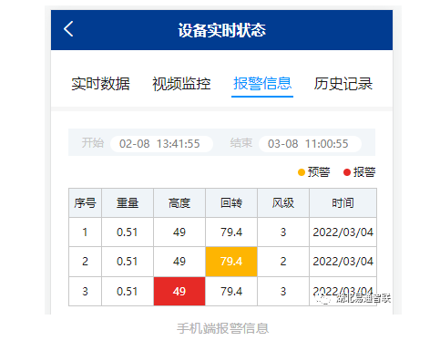Screen dimensions: 440x351
Task: Click the 结束 label
Action: [x=241, y=143]
